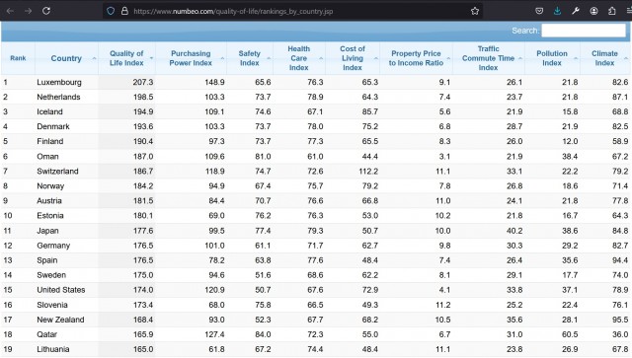Select Norway's health care value 75.7
Image resolution: width=632 pixels, height=358 pixels.
point(315,186)
